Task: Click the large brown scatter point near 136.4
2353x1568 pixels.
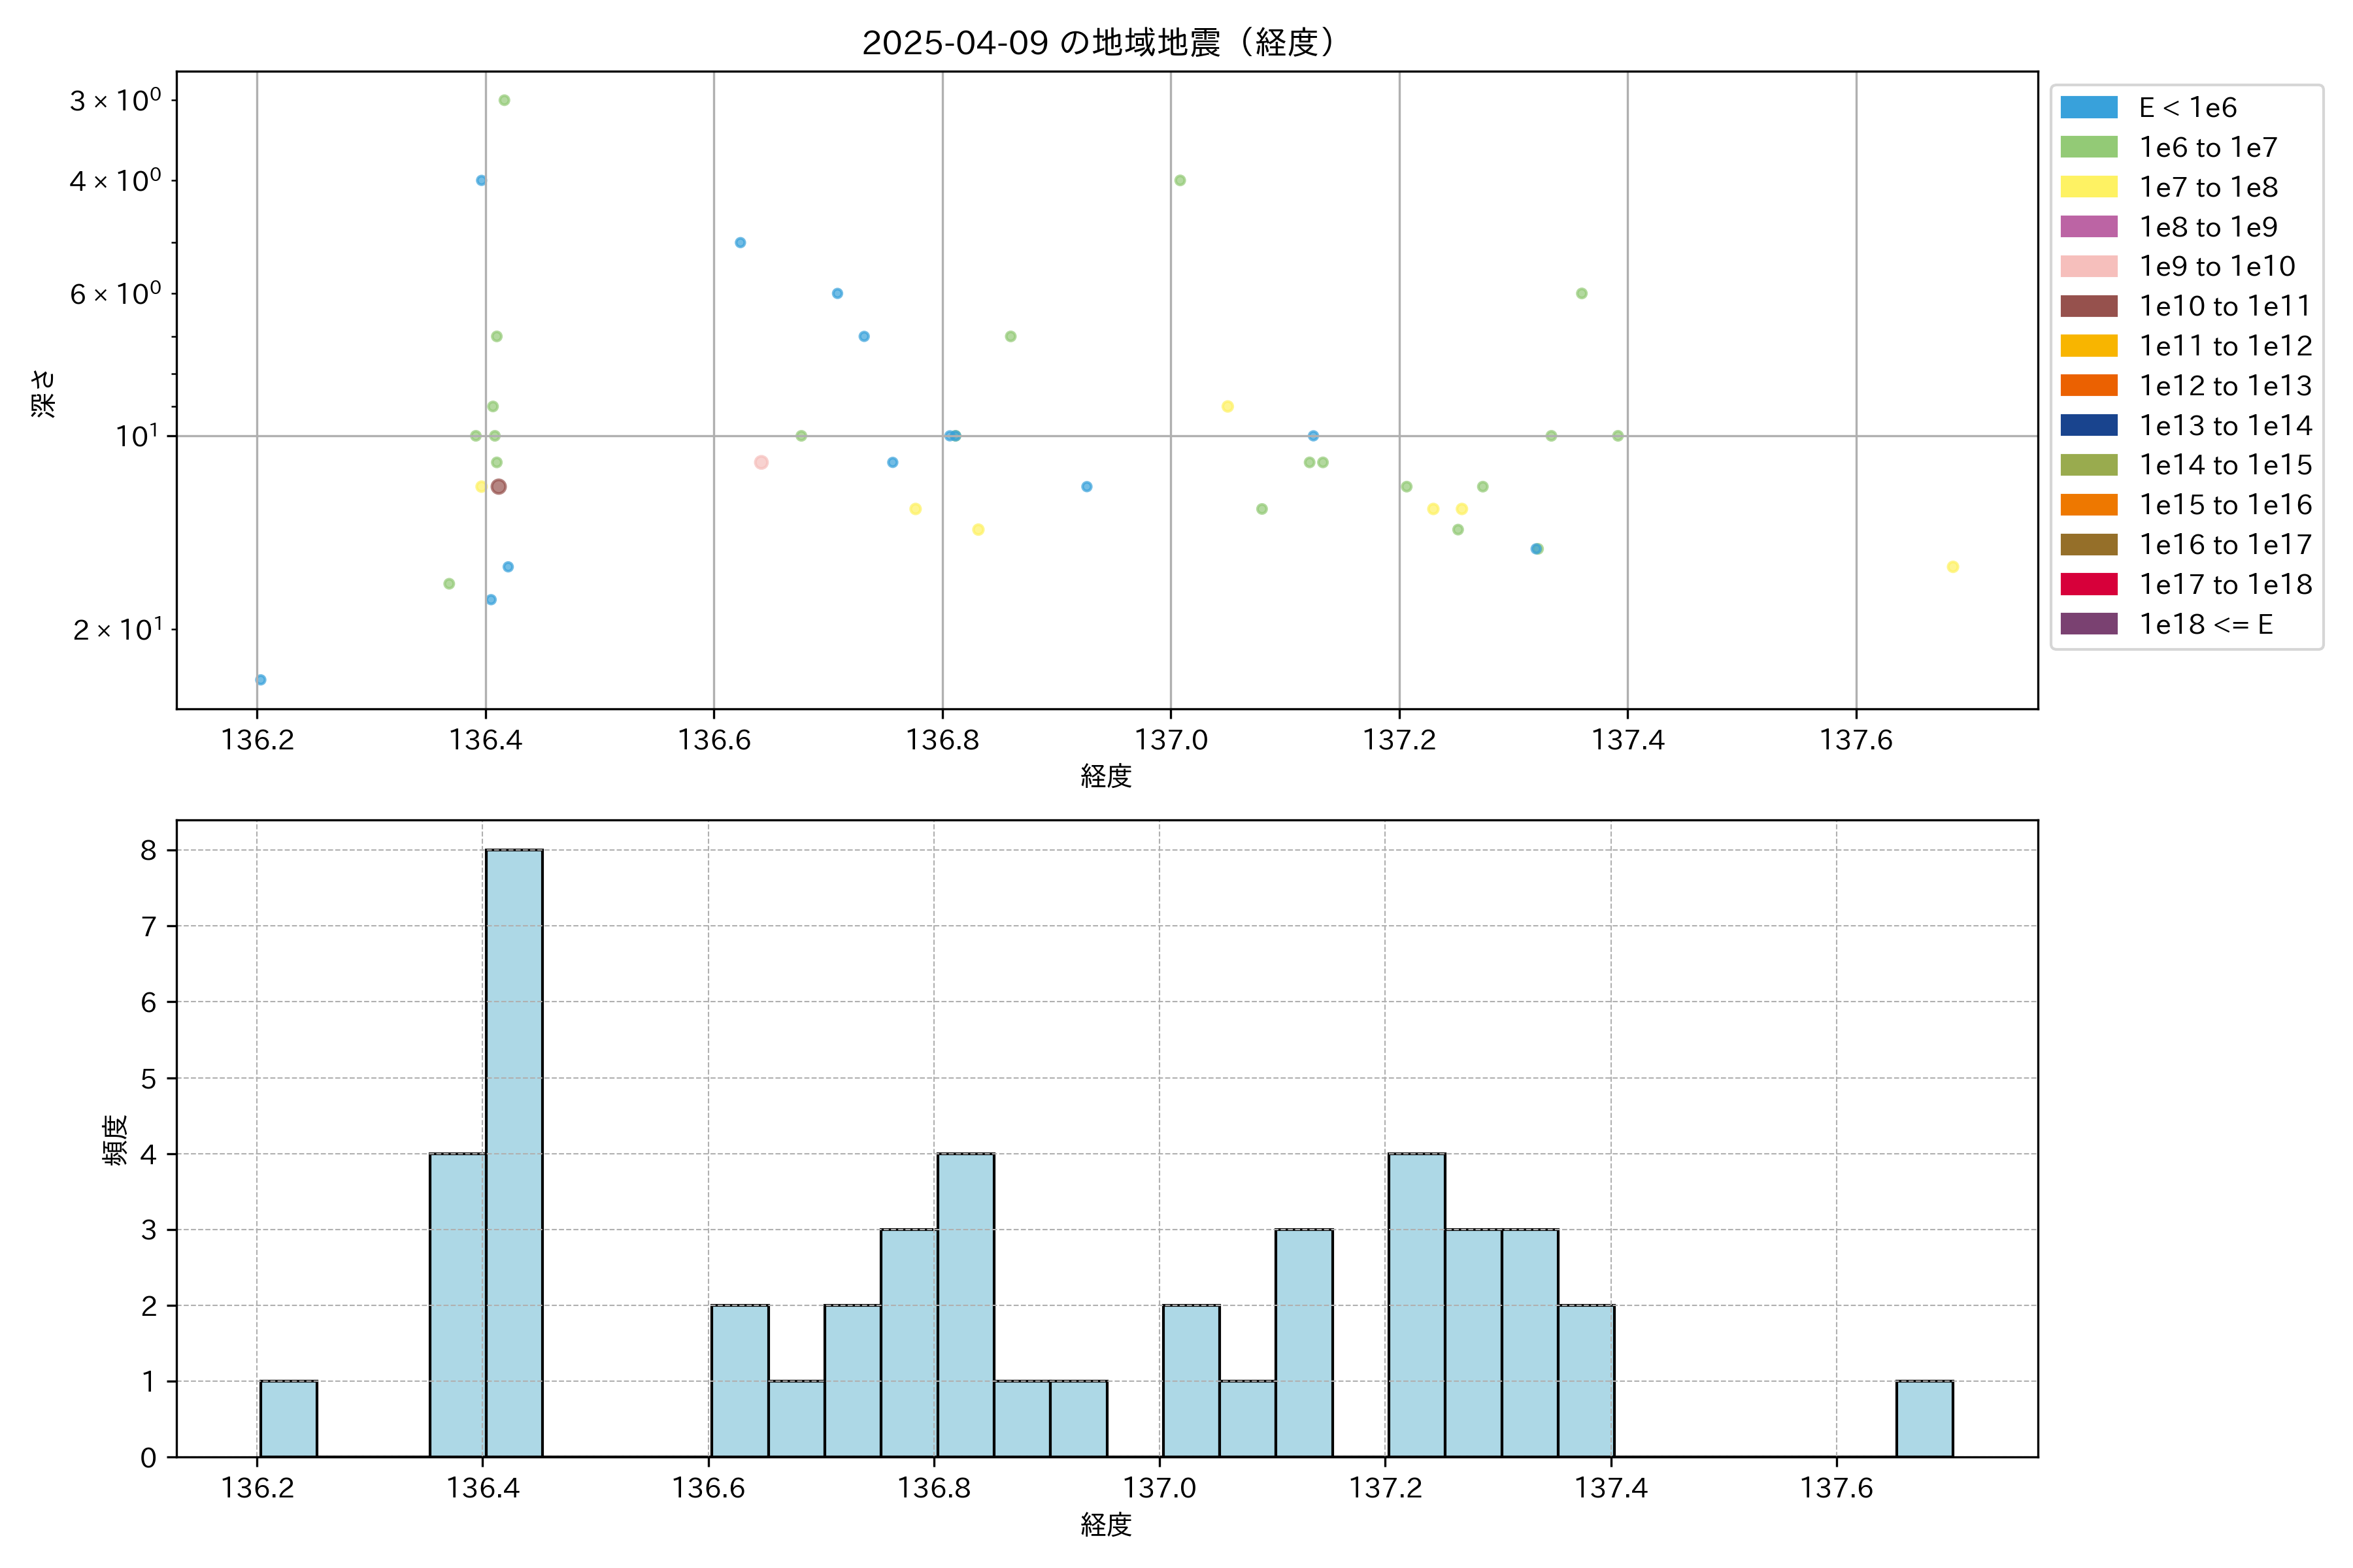Action: pos(498,487)
